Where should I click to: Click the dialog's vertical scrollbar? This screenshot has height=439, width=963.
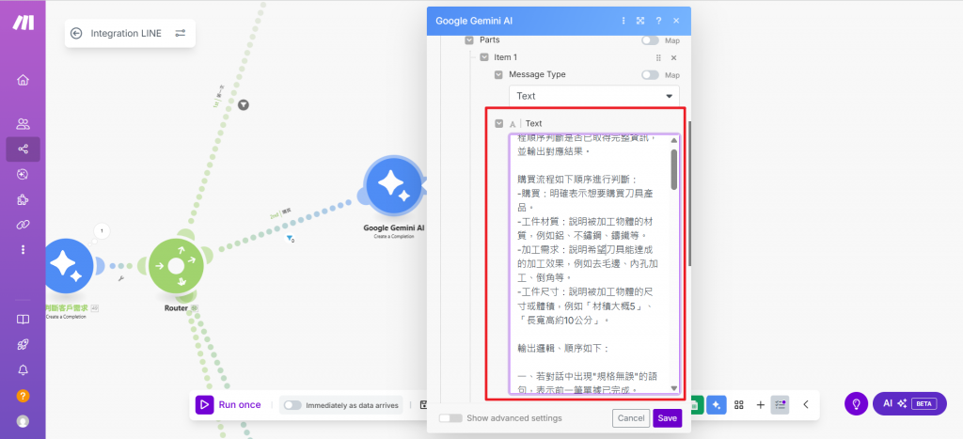689,194
